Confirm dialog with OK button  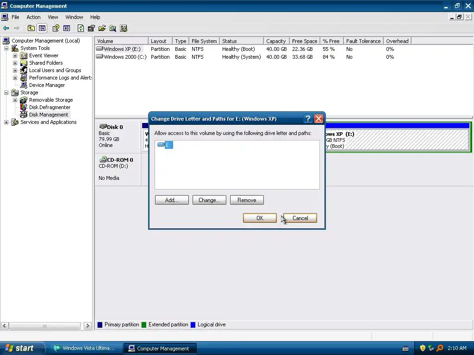[260, 218]
